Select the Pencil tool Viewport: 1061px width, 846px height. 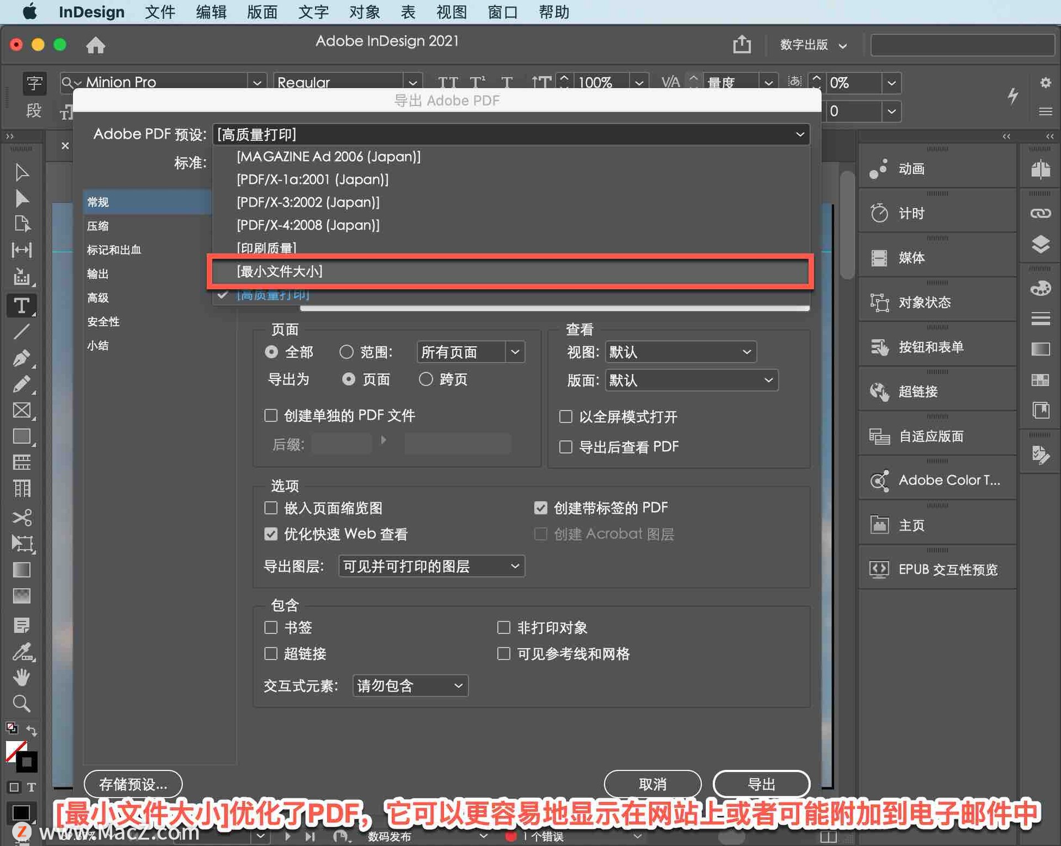click(22, 384)
